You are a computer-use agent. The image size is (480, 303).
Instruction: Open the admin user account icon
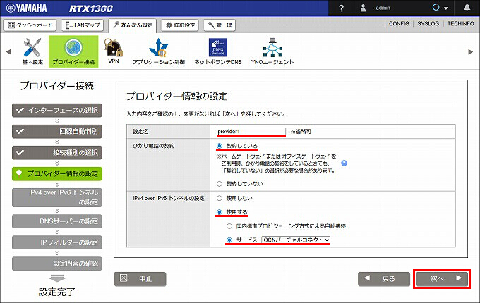click(x=363, y=8)
